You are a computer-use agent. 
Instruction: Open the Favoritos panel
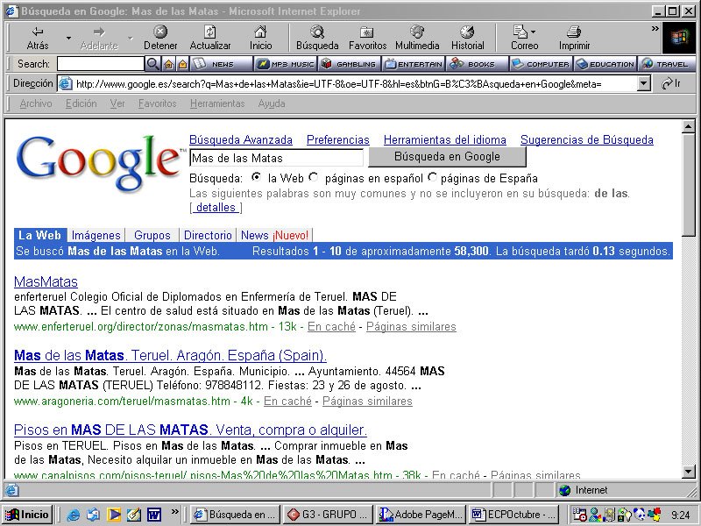click(367, 38)
